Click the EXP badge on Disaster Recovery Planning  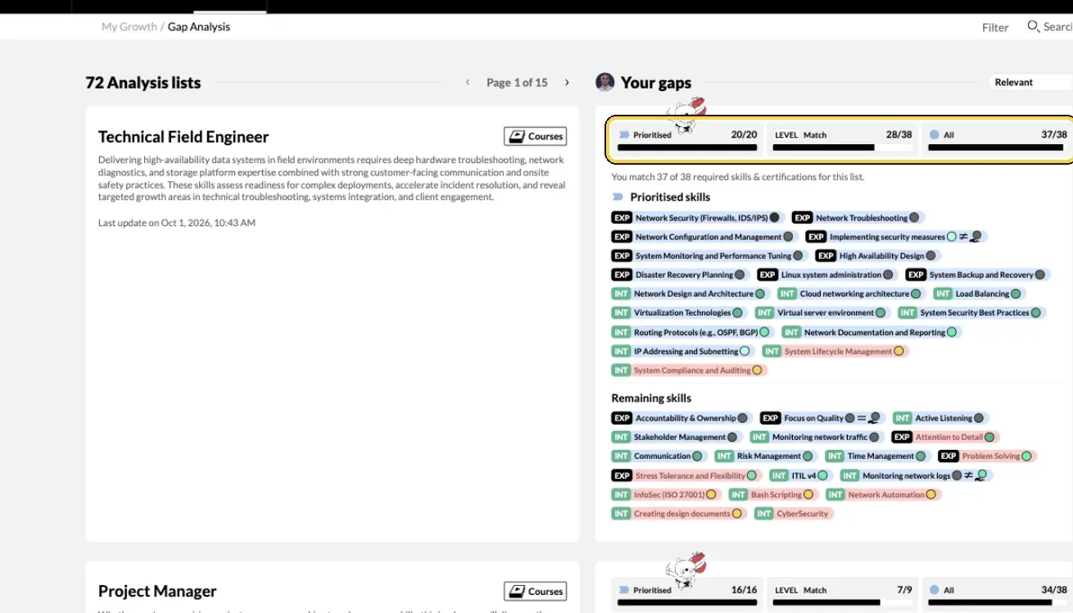[623, 275]
